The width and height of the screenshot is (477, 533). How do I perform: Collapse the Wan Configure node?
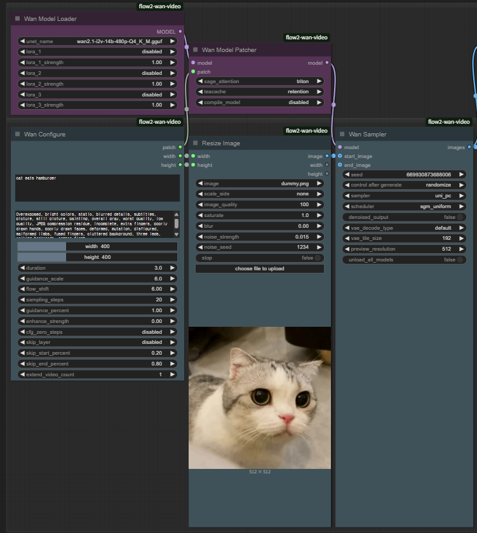(x=17, y=135)
